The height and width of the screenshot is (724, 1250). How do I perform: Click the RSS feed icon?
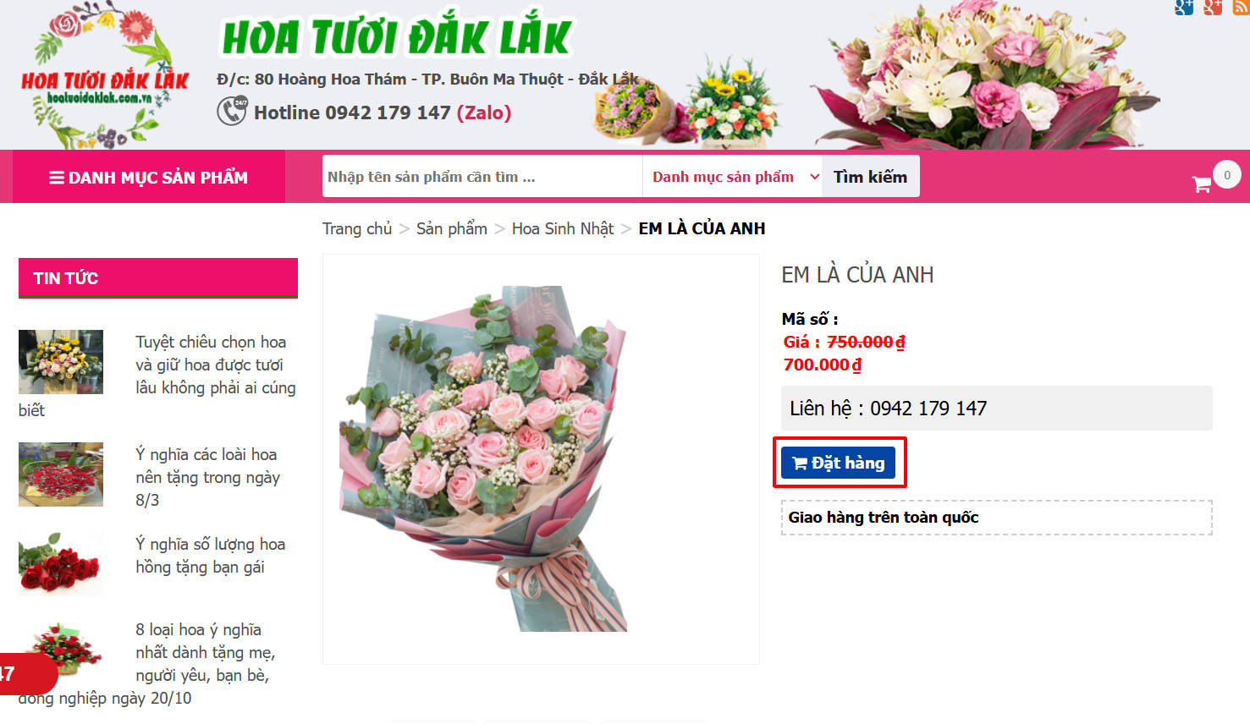pyautogui.click(x=1241, y=7)
